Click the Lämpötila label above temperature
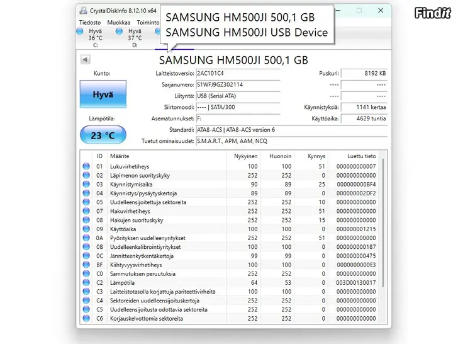This screenshot has width=458, height=344. pos(102,118)
